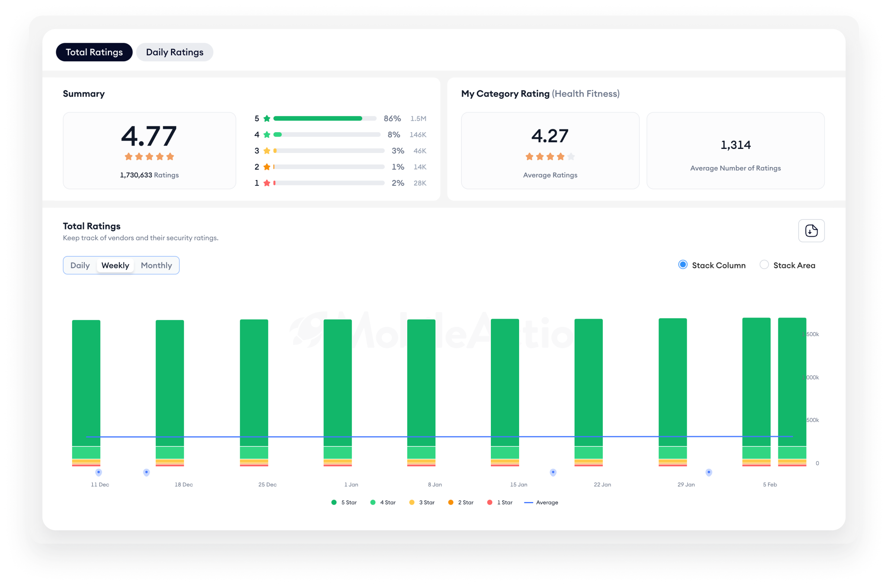Switch to the Total Ratings tab
888x586 pixels.
click(94, 52)
